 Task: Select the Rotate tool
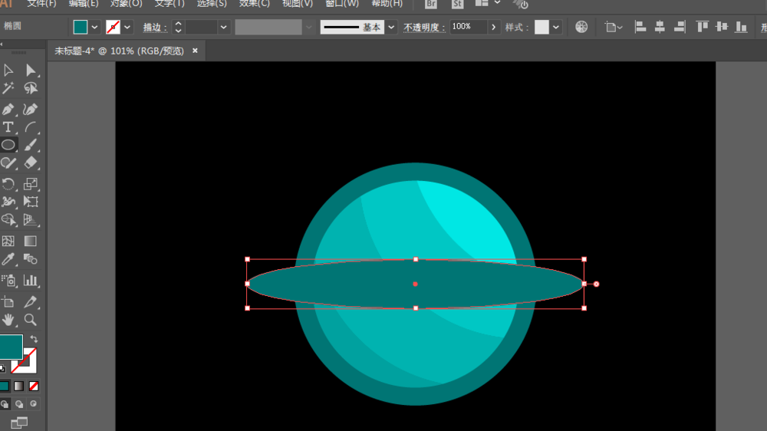(8, 184)
